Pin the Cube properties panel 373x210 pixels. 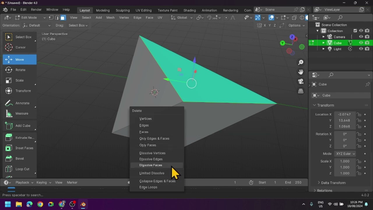368,84
